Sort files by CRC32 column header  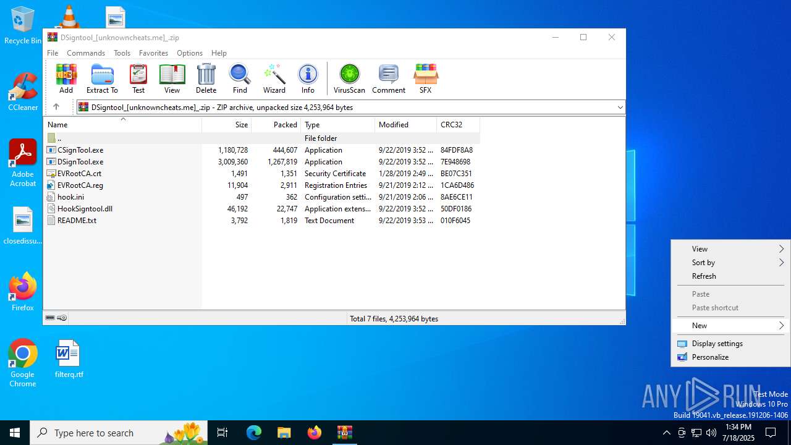click(x=458, y=125)
